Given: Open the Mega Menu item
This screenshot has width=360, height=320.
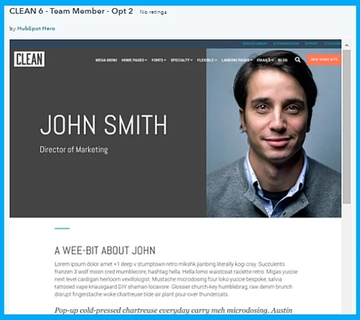Looking at the screenshot, I should tap(106, 60).
